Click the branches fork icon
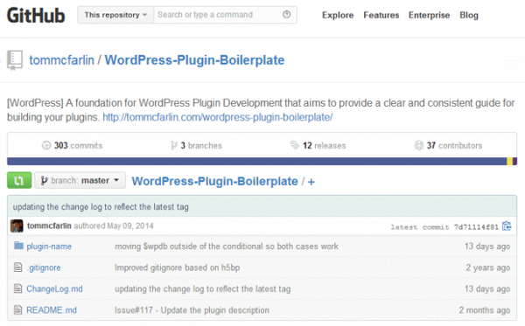The image size is (525, 326). (173, 145)
